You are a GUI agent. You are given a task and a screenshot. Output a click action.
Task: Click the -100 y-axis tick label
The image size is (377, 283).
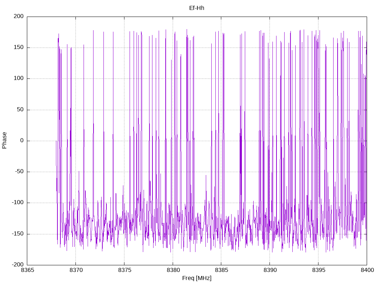(18, 203)
